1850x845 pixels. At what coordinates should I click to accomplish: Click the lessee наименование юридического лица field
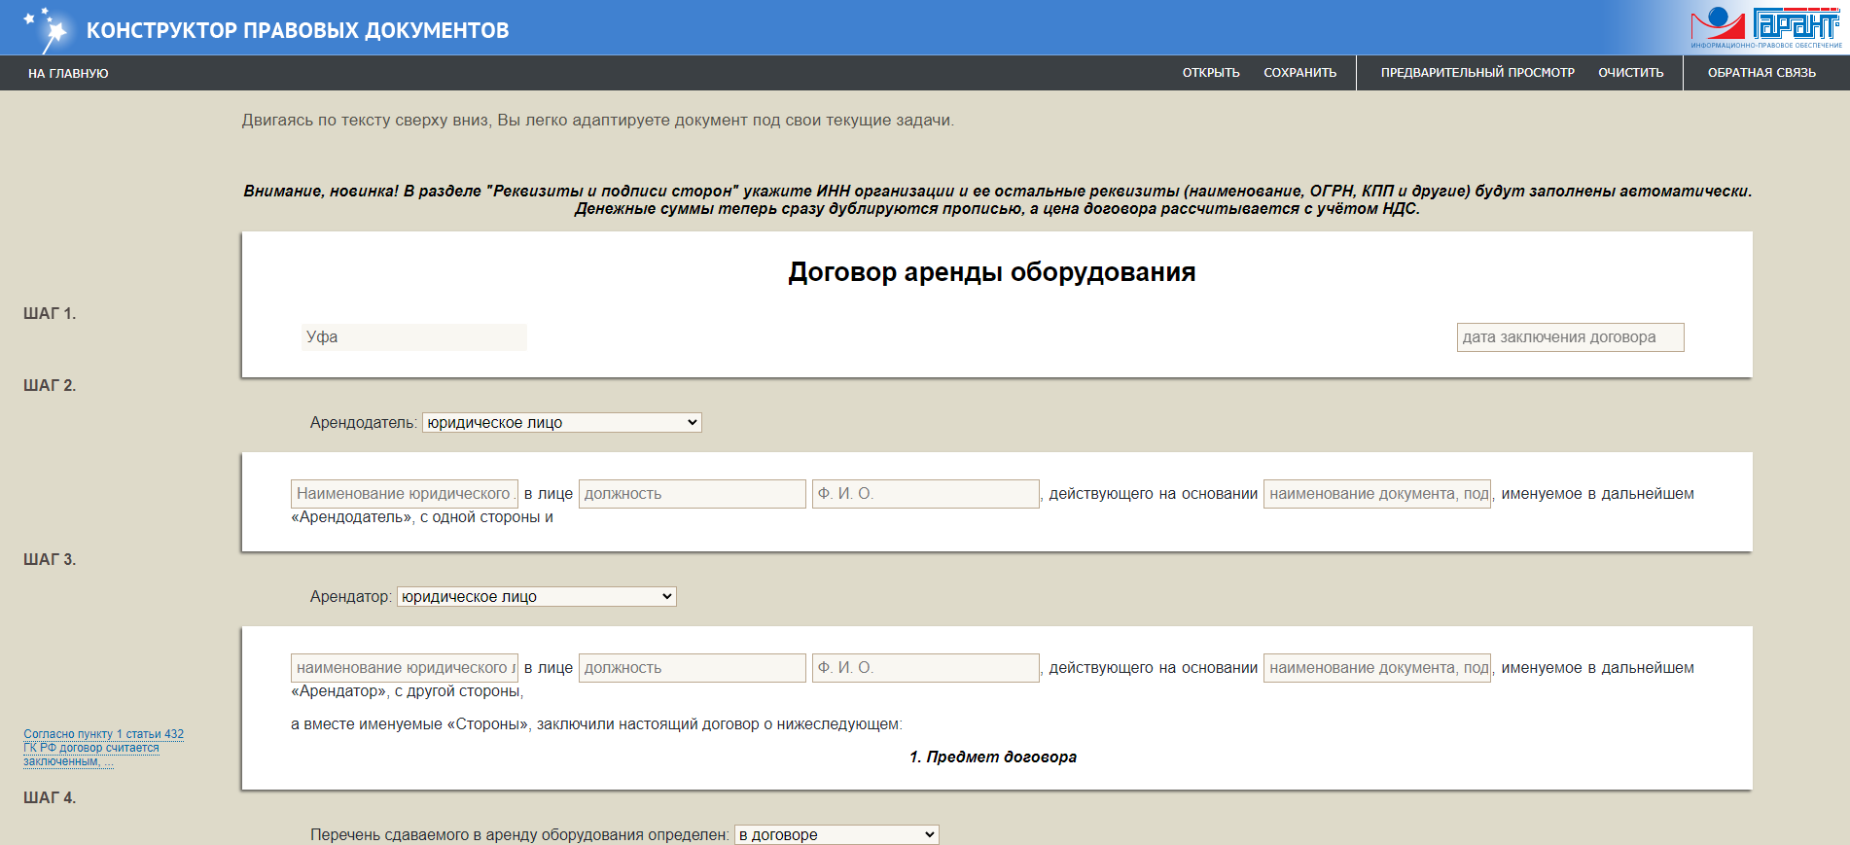pos(405,668)
